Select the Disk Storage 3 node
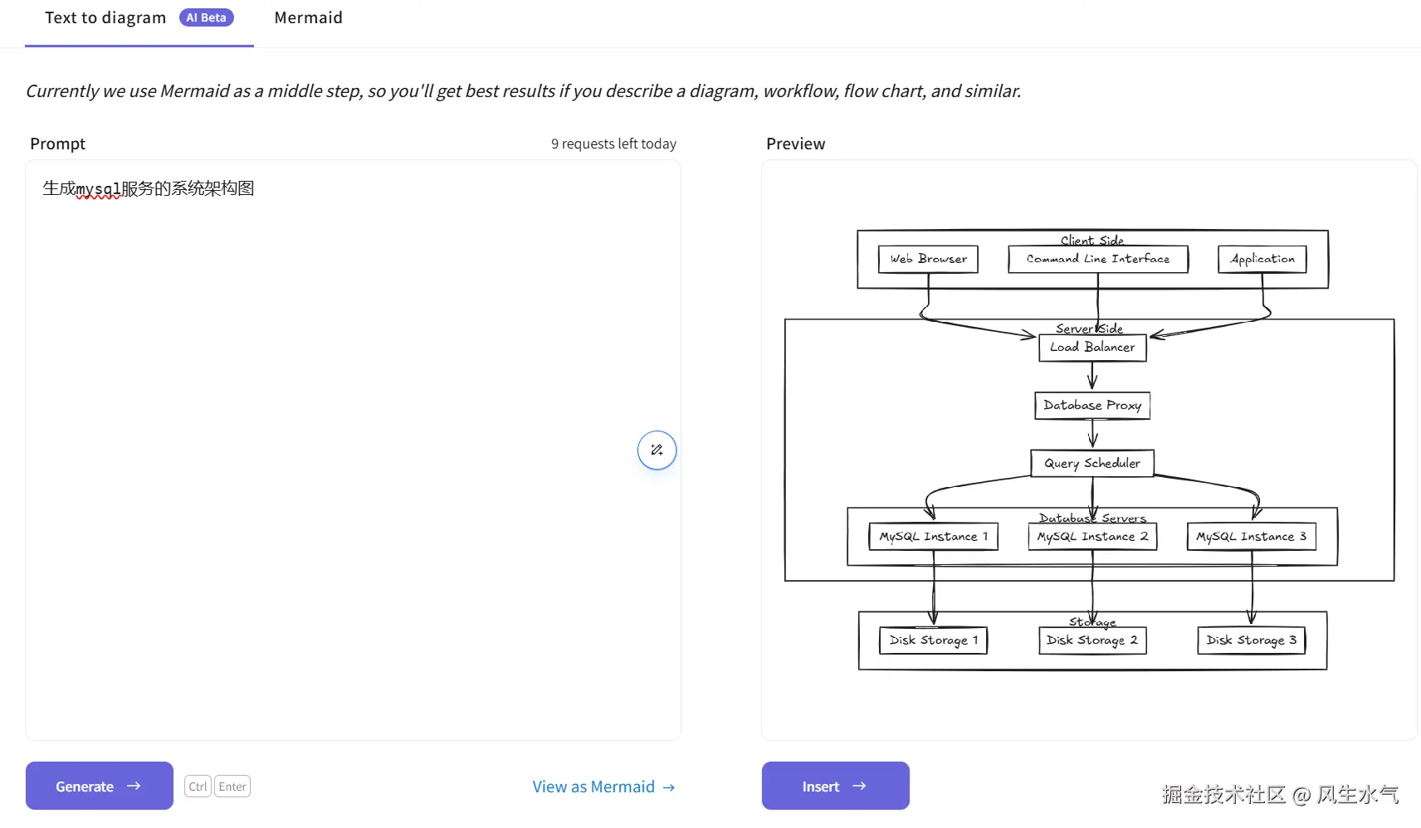This screenshot has width=1421, height=828. click(x=1251, y=640)
